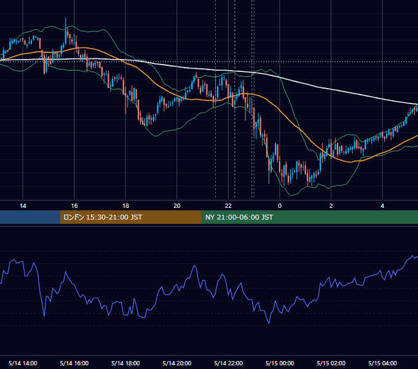Click the 20 hour label on price chart axis
Screen dimensions: 418x369
pyautogui.click(x=177, y=206)
